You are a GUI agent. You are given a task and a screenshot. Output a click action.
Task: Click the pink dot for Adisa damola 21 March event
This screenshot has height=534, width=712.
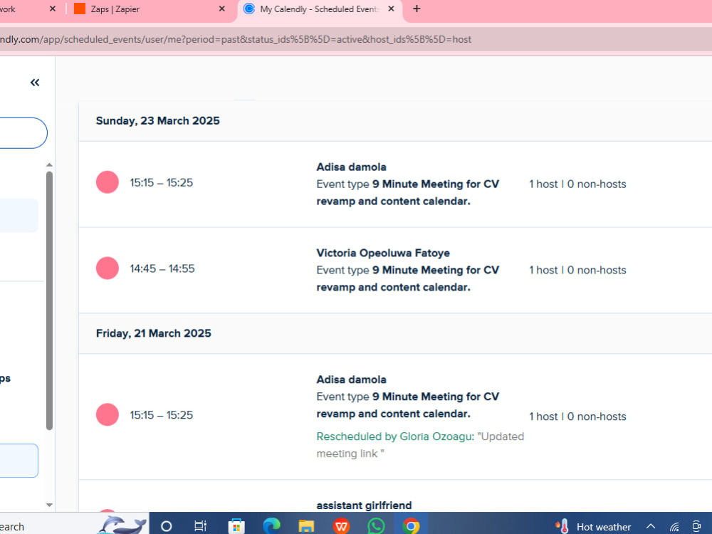108,414
